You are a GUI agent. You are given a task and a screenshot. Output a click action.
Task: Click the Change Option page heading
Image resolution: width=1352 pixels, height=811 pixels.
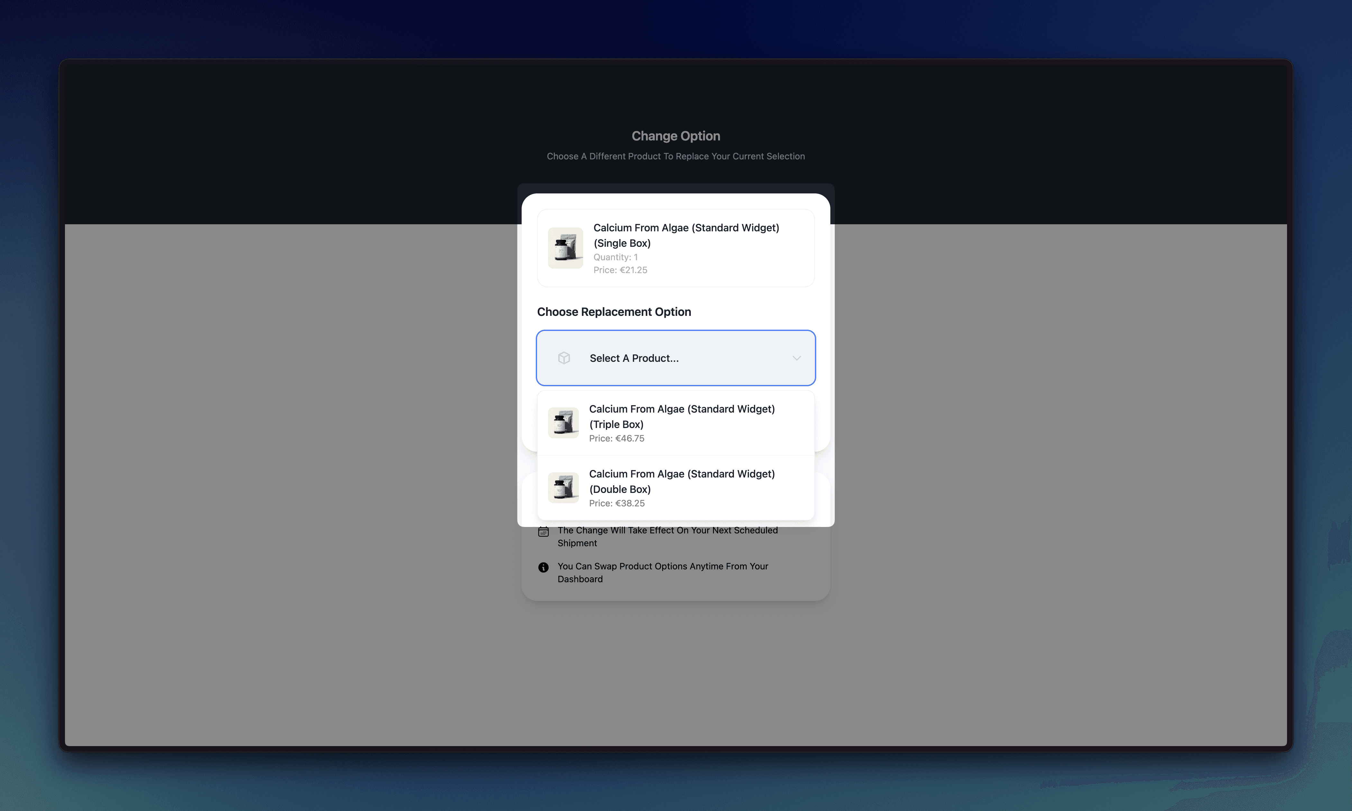[675, 136]
